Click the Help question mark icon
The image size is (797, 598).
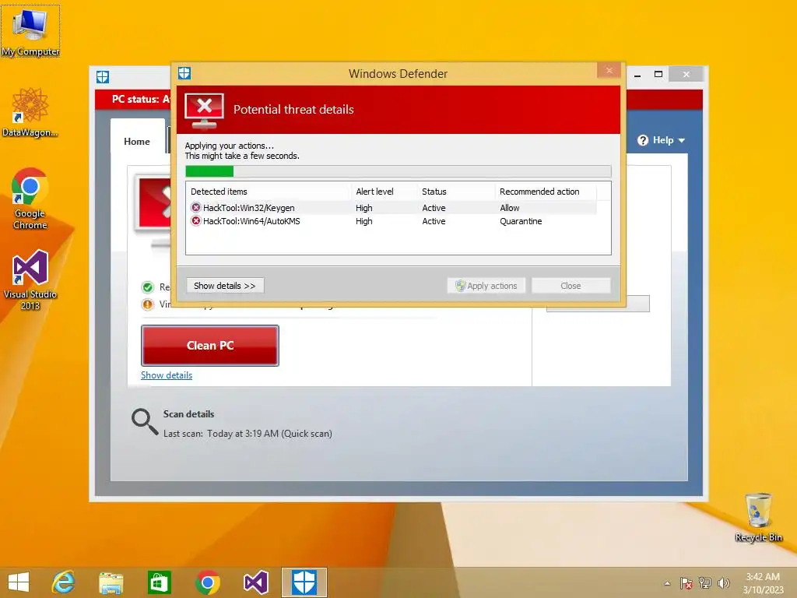[643, 140]
